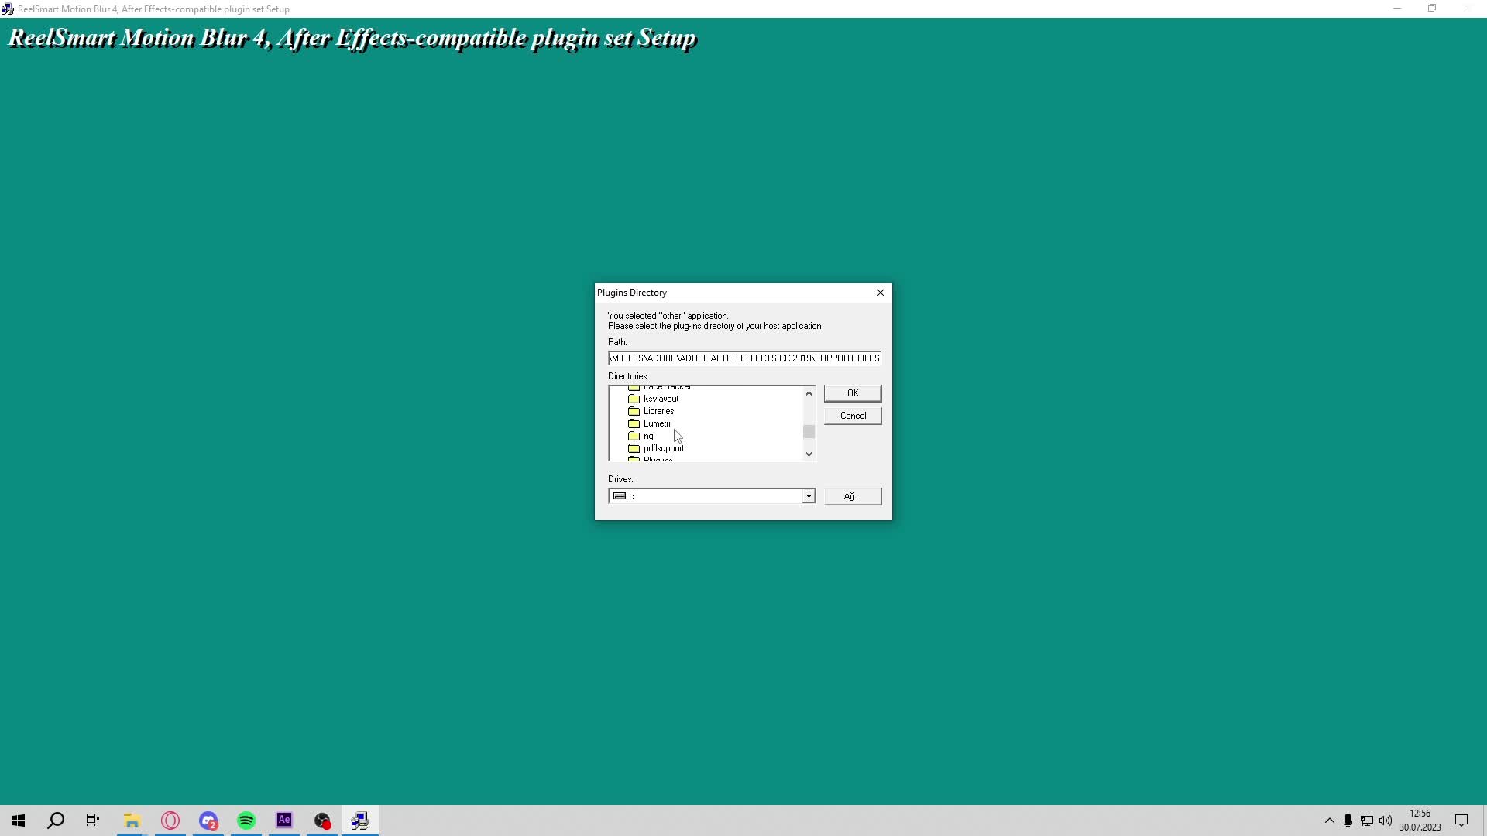1487x836 pixels.
Task: Open After Effects from the taskbar
Action: (284, 821)
